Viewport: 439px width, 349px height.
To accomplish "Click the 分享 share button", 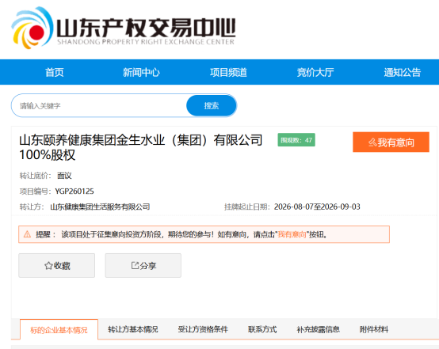I will (143, 265).
